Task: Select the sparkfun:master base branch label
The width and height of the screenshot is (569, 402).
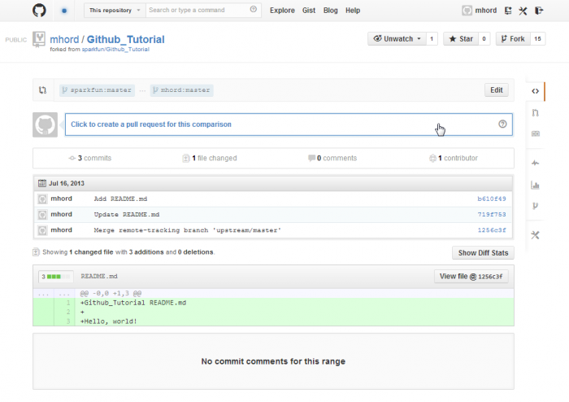Action: click(x=98, y=90)
